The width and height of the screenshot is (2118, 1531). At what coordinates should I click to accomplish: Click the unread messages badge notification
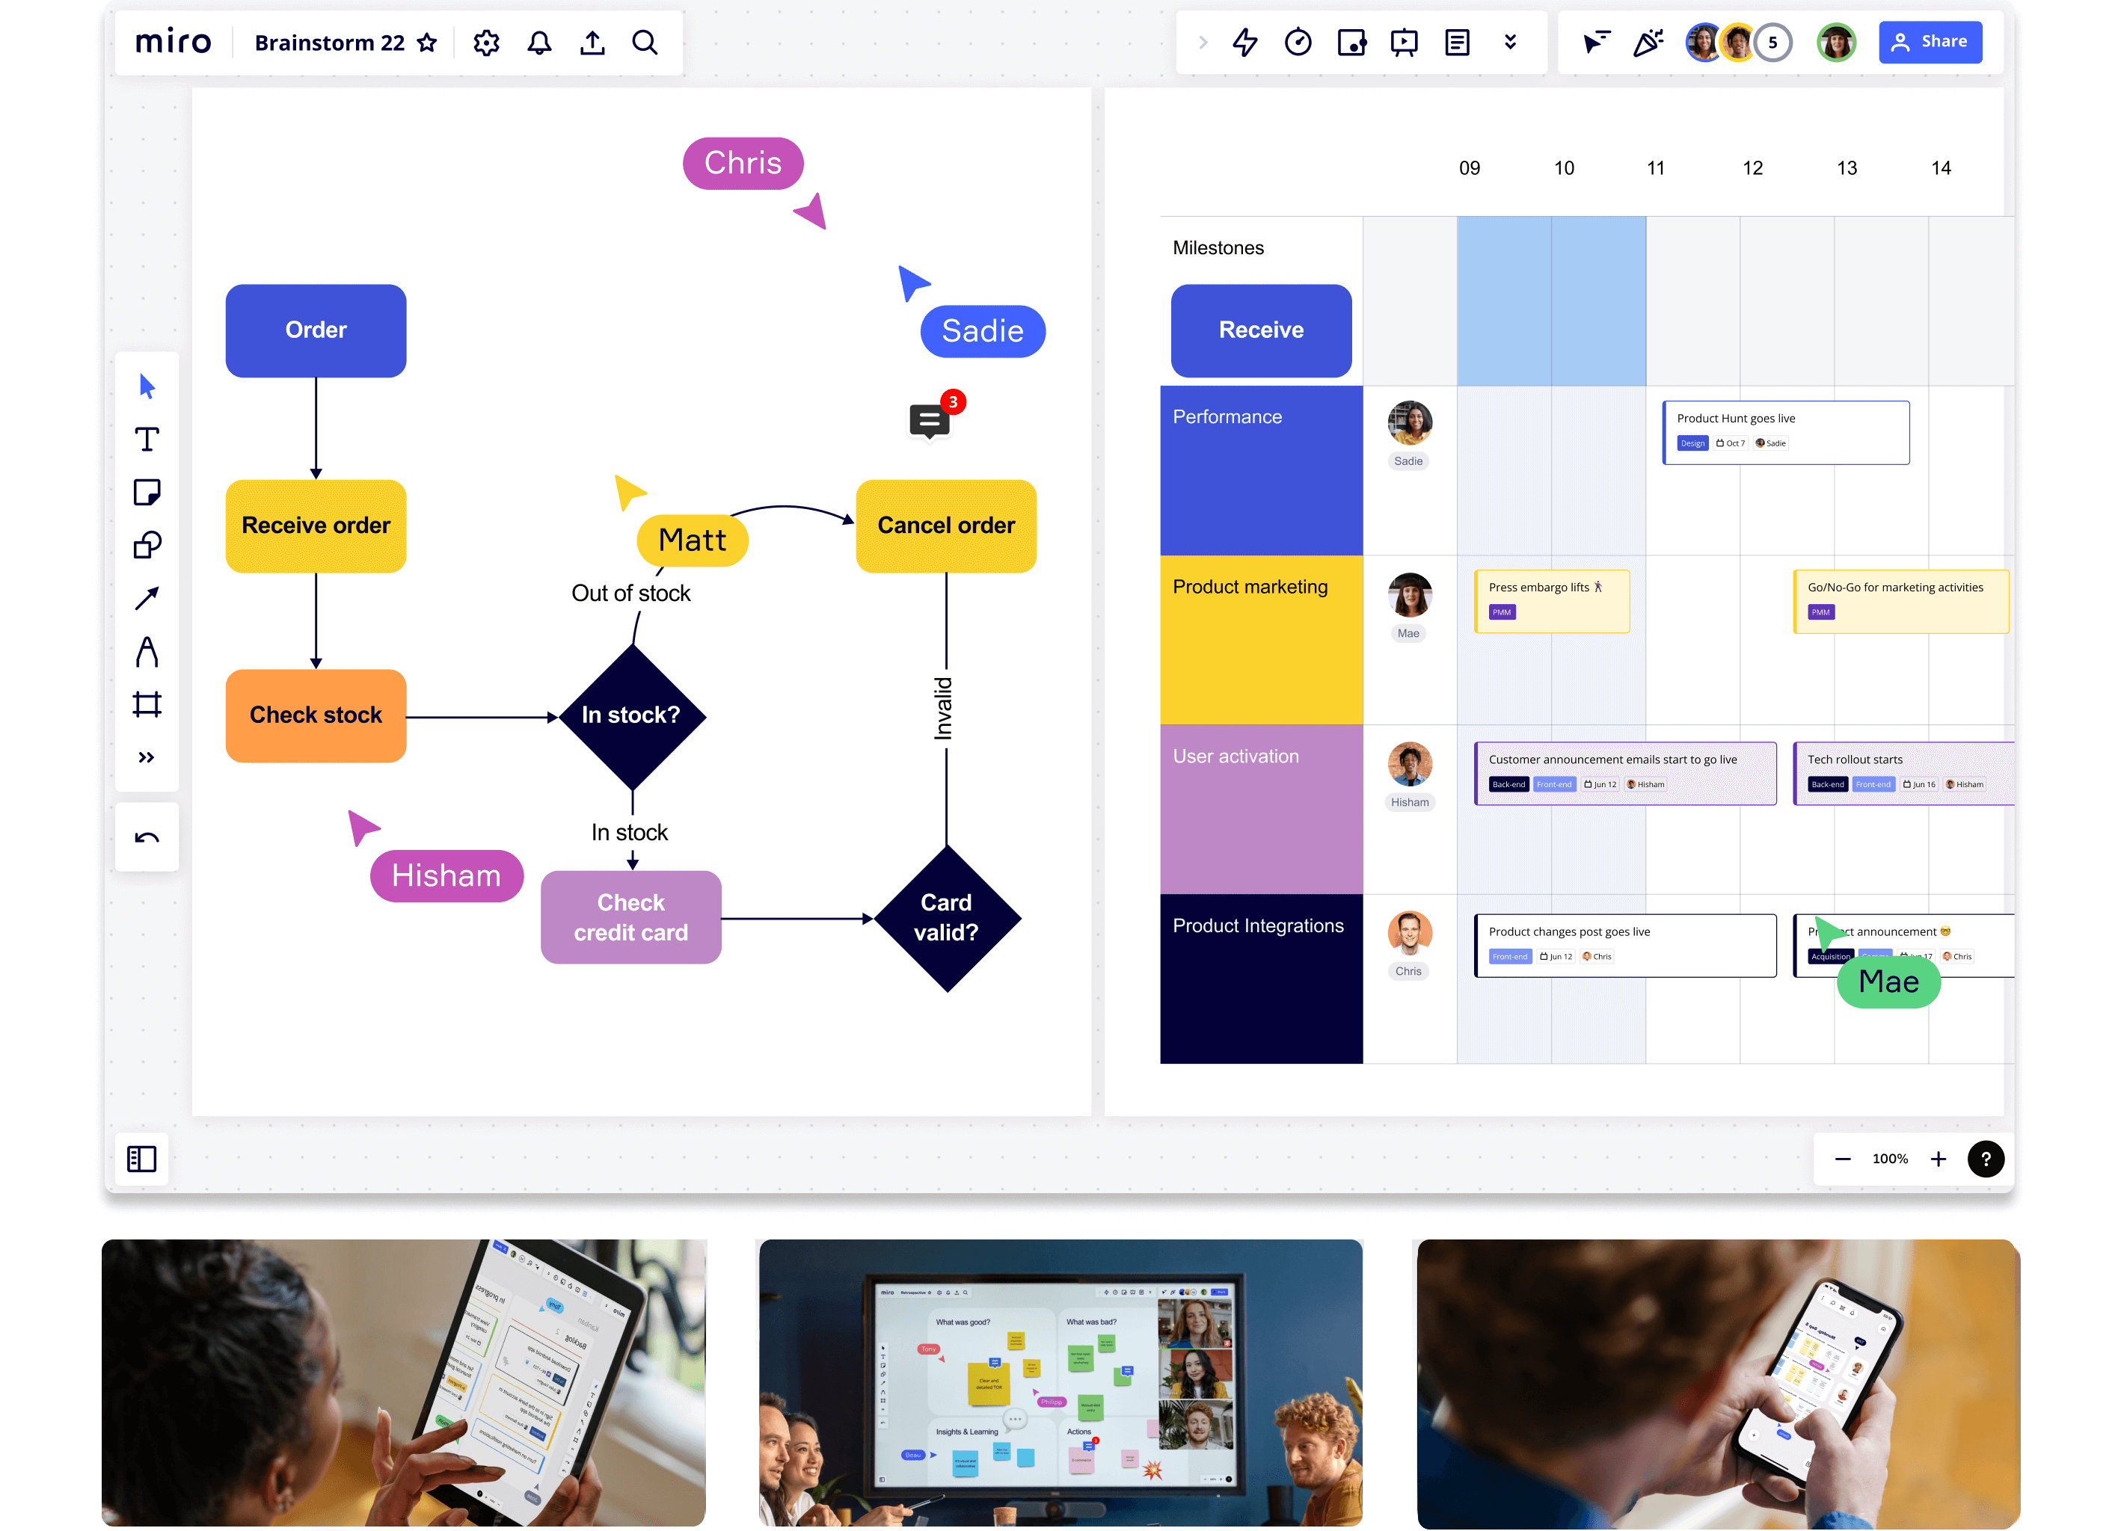(x=951, y=401)
